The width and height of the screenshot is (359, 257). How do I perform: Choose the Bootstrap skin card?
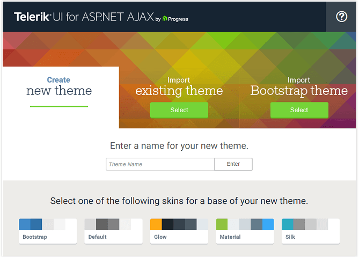click(48, 231)
